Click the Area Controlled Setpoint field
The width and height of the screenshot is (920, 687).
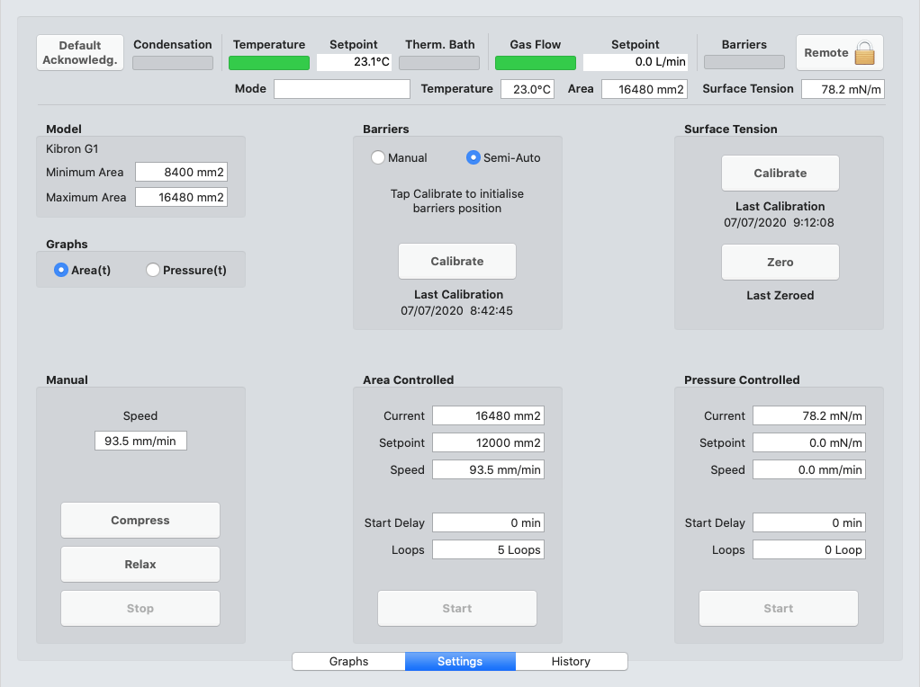click(x=488, y=443)
